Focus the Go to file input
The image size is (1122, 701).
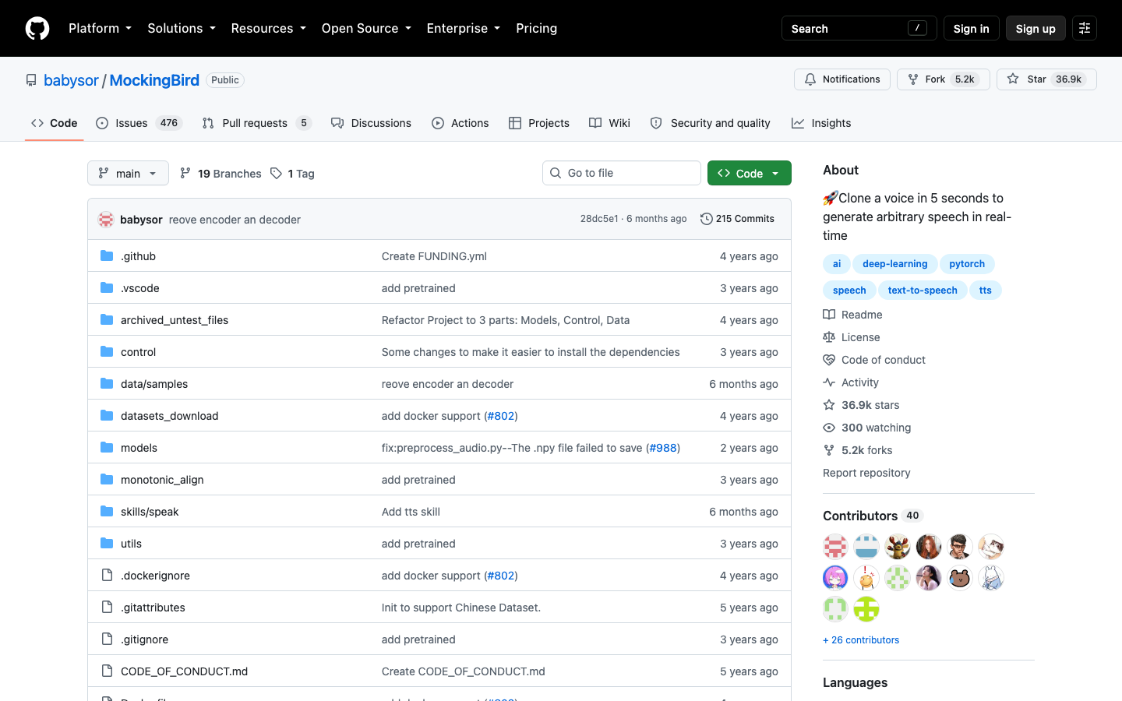click(622, 173)
